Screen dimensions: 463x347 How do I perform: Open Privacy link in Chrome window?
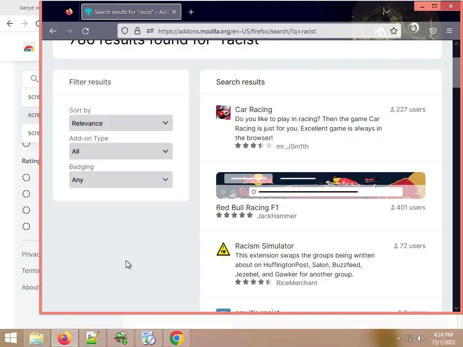click(30, 254)
